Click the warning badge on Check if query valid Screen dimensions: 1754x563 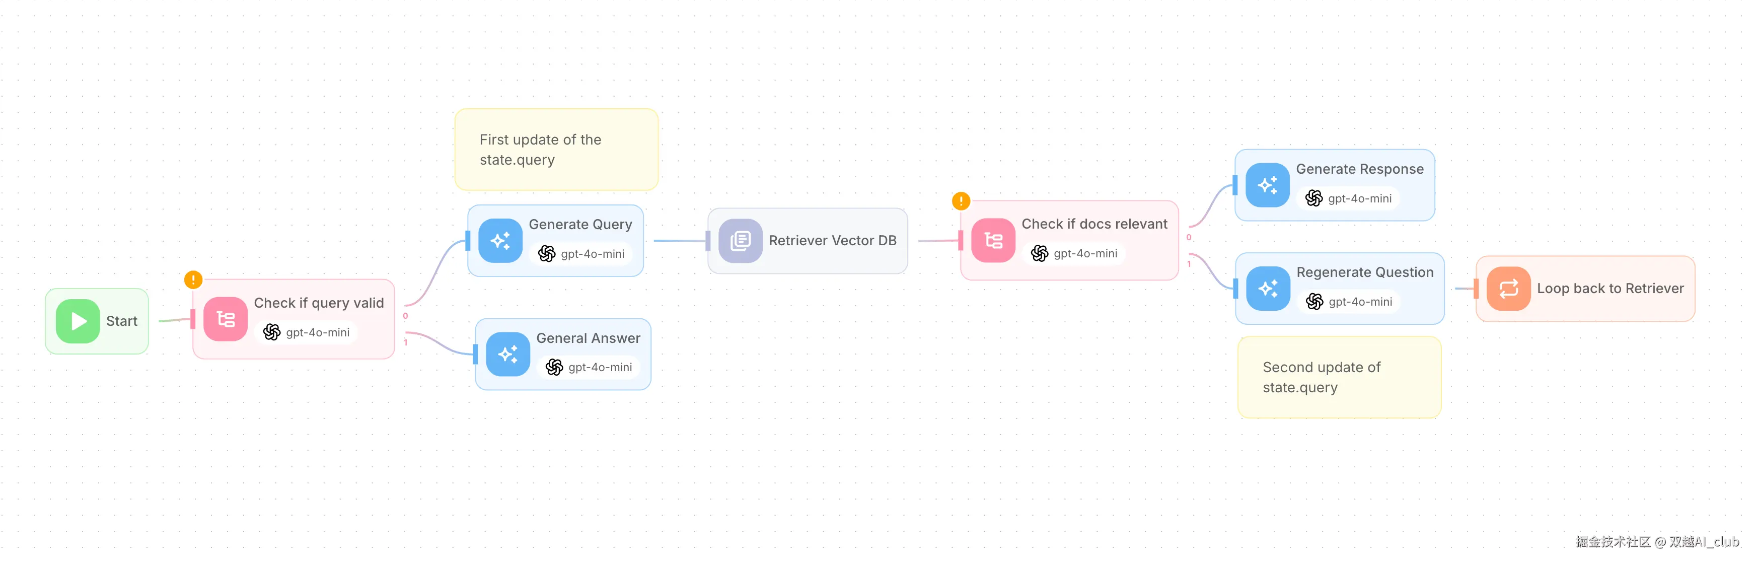tap(193, 279)
